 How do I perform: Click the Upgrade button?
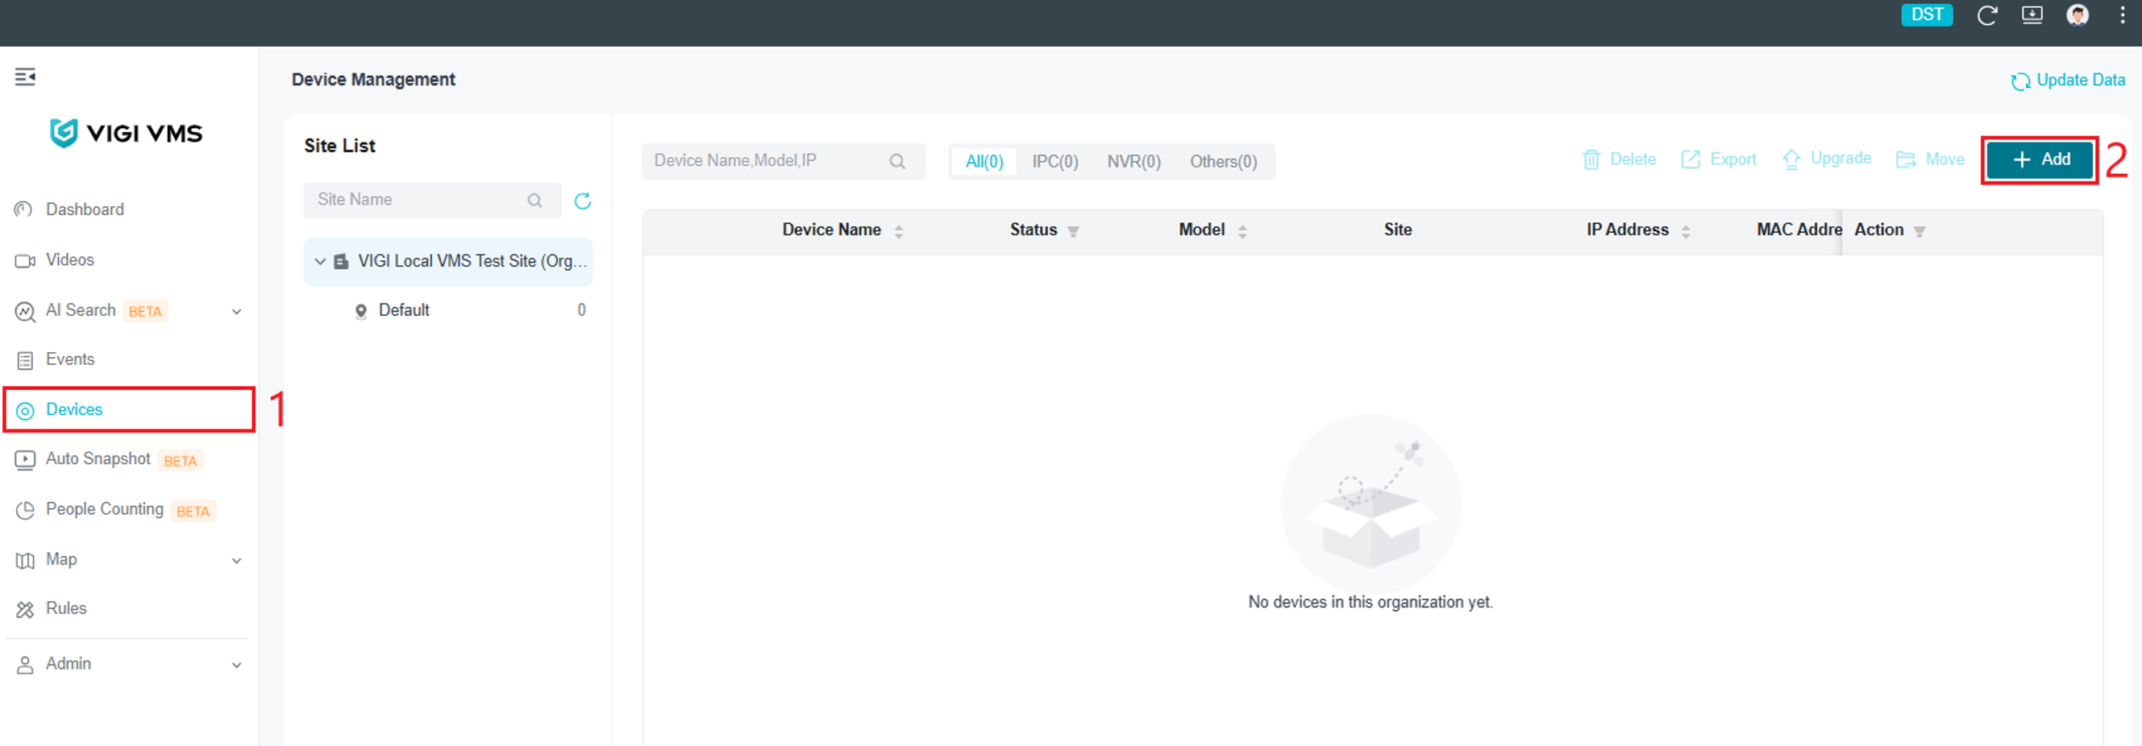pos(1827,159)
